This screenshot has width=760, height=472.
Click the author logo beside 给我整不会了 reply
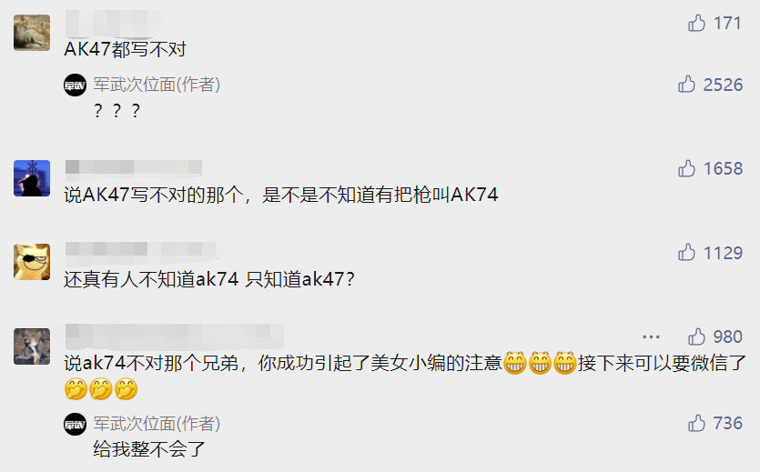76,425
